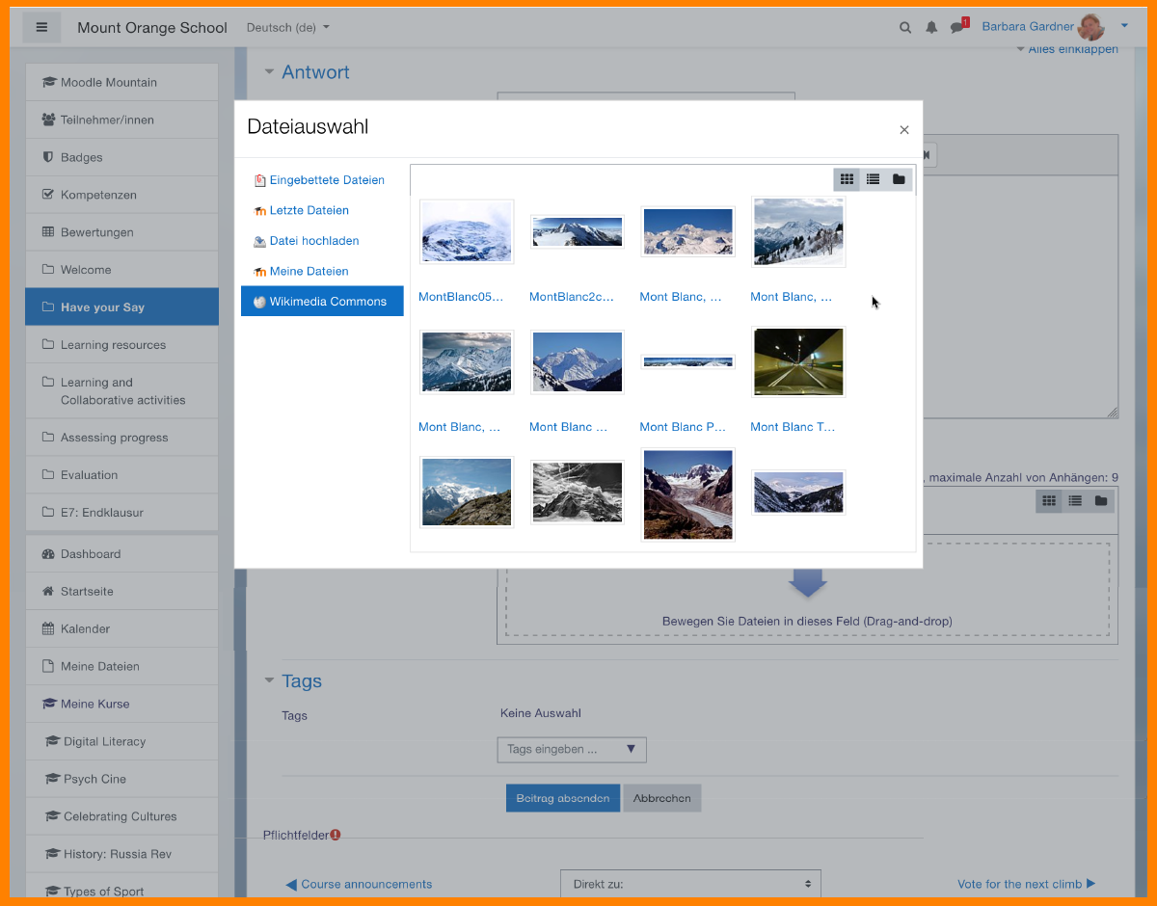
Task: Switch file picker to icon grid view
Action: tap(847, 179)
